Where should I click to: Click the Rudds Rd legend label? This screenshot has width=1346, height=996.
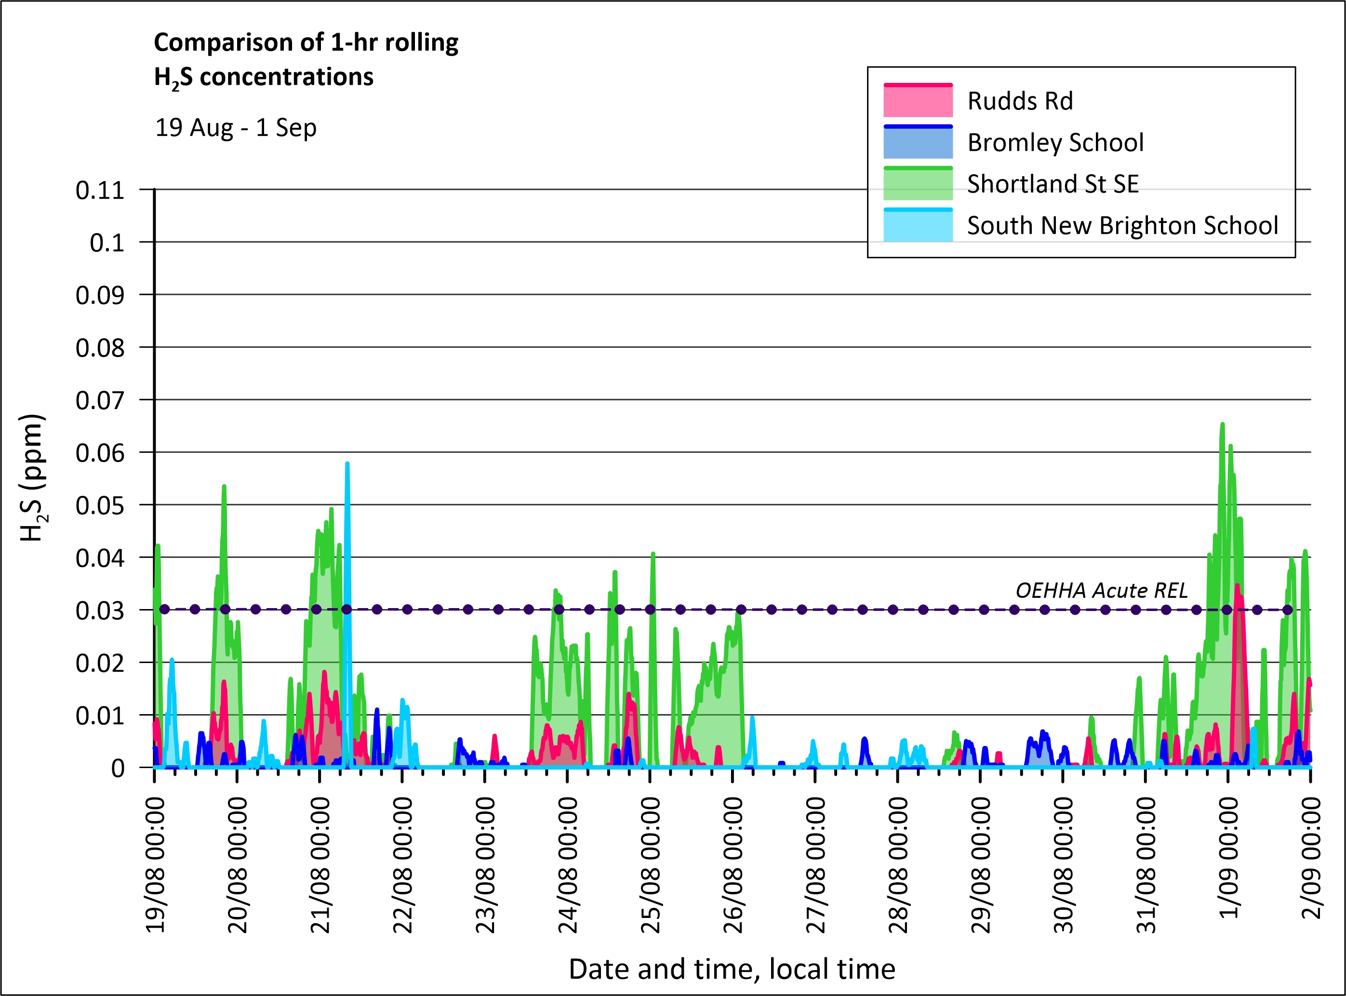point(1020,101)
